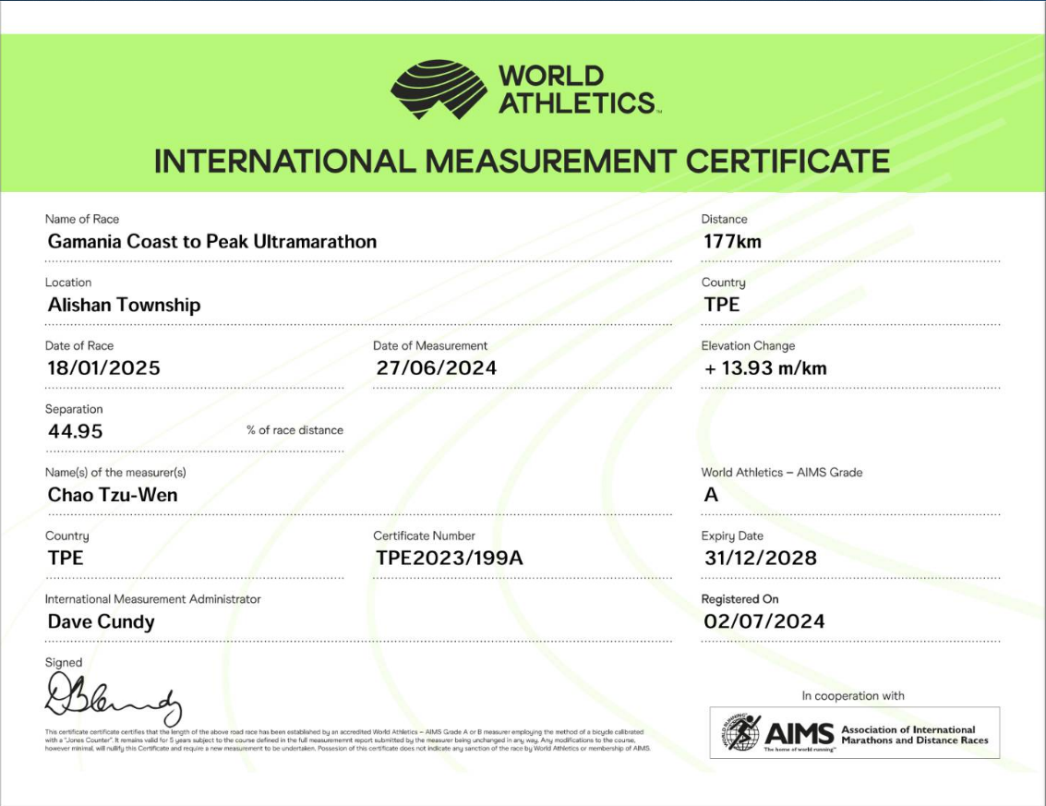Click the registered on date 02/07/2024
Screen dimensions: 1046x806
763,621
